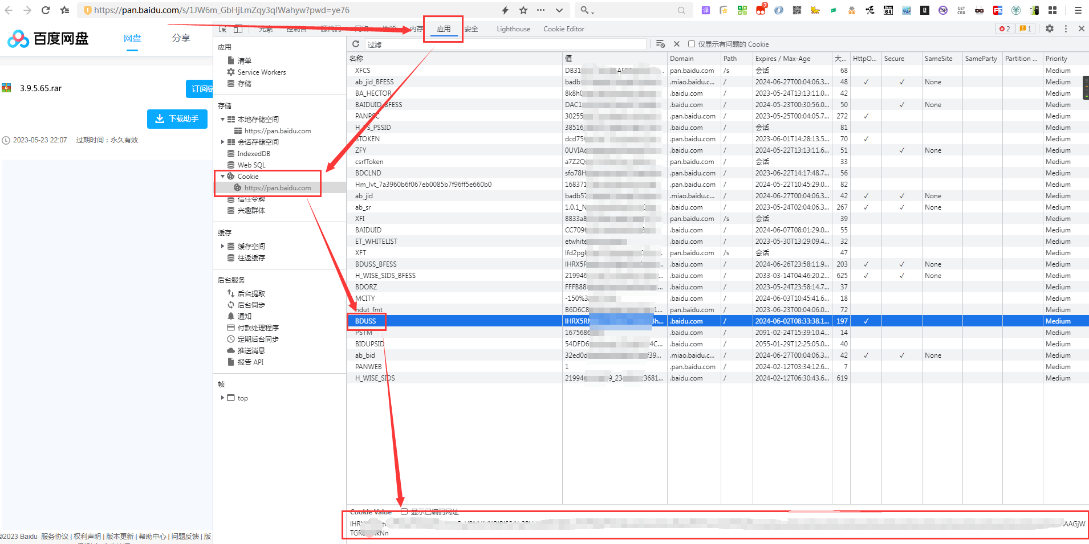This screenshot has height=544, width=1089.
Task: Toggle the 显示已解码网址 checkbox
Action: click(404, 512)
